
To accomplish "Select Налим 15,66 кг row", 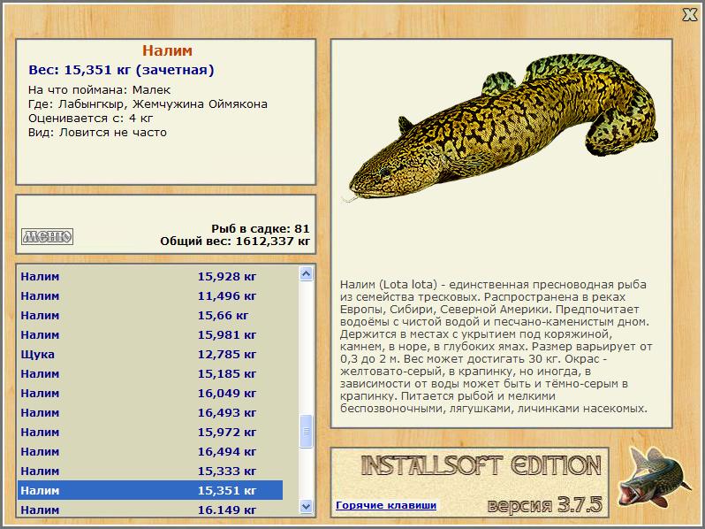I will [150, 315].
